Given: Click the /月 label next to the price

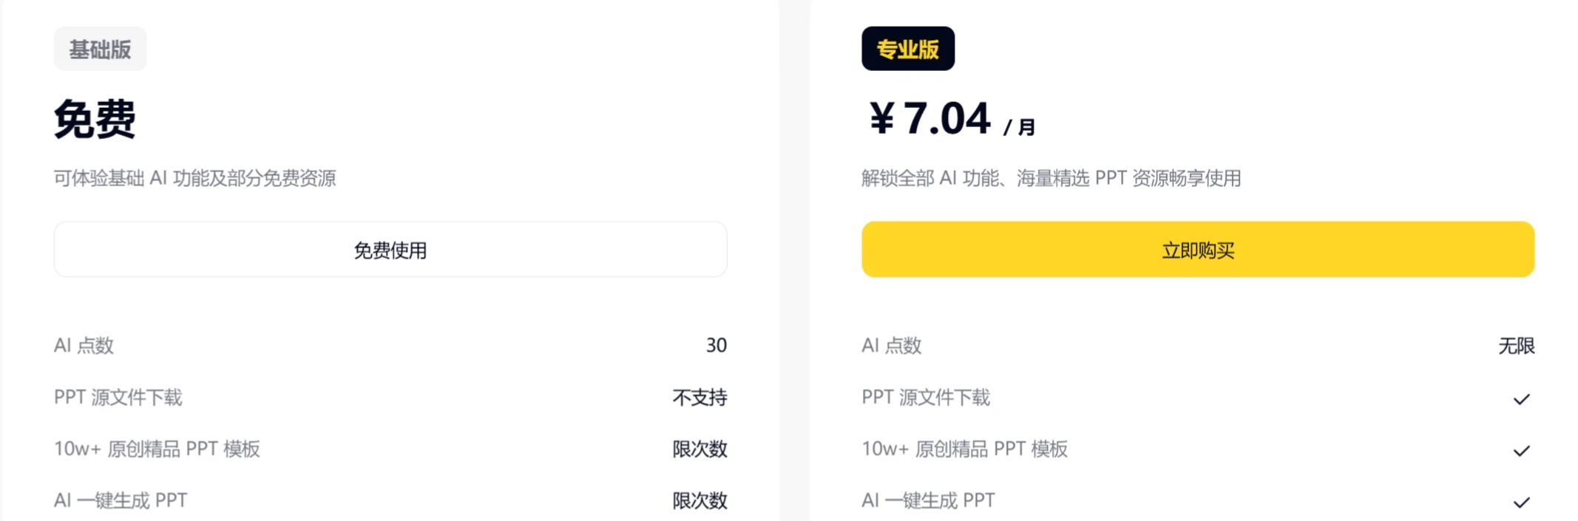Looking at the screenshot, I should [1019, 126].
